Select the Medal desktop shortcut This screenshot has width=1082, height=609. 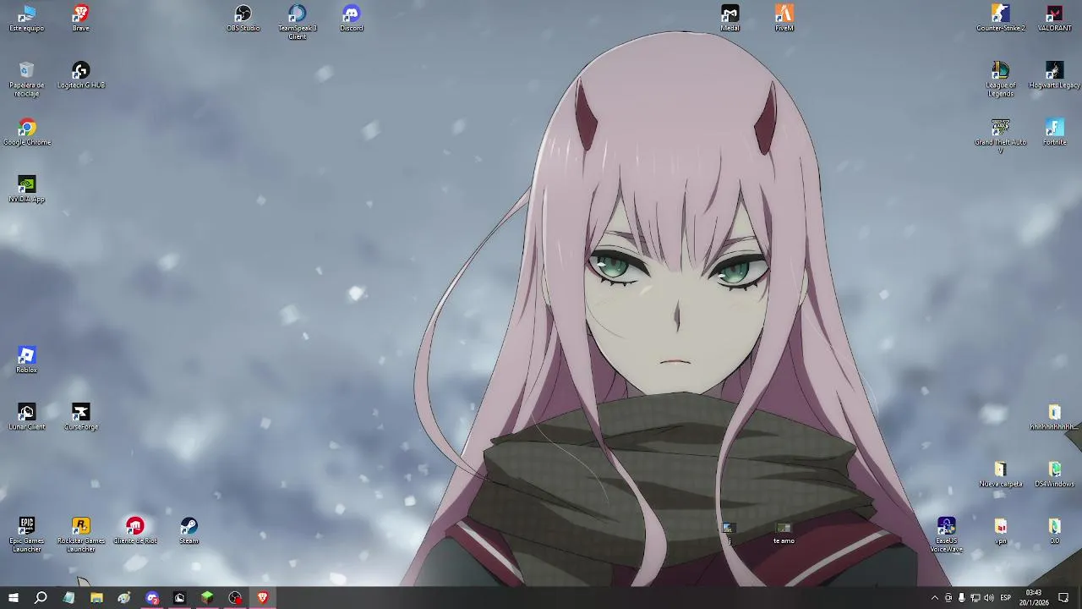(x=730, y=19)
